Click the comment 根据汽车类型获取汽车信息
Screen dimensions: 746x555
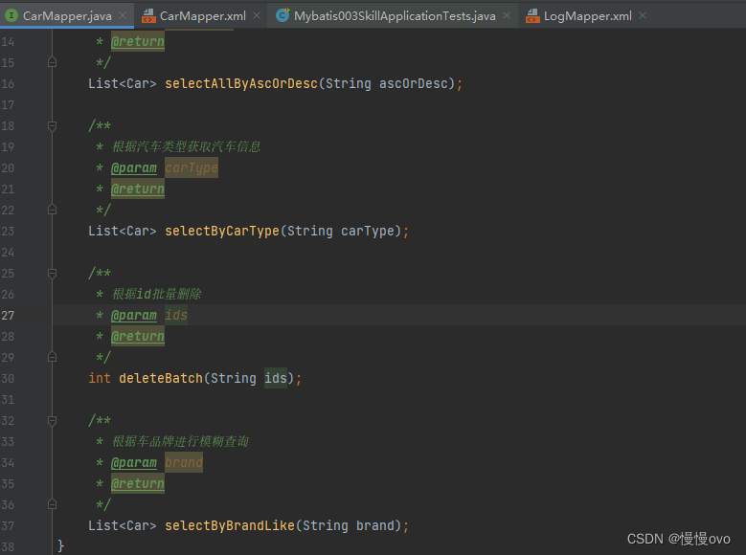(186, 147)
